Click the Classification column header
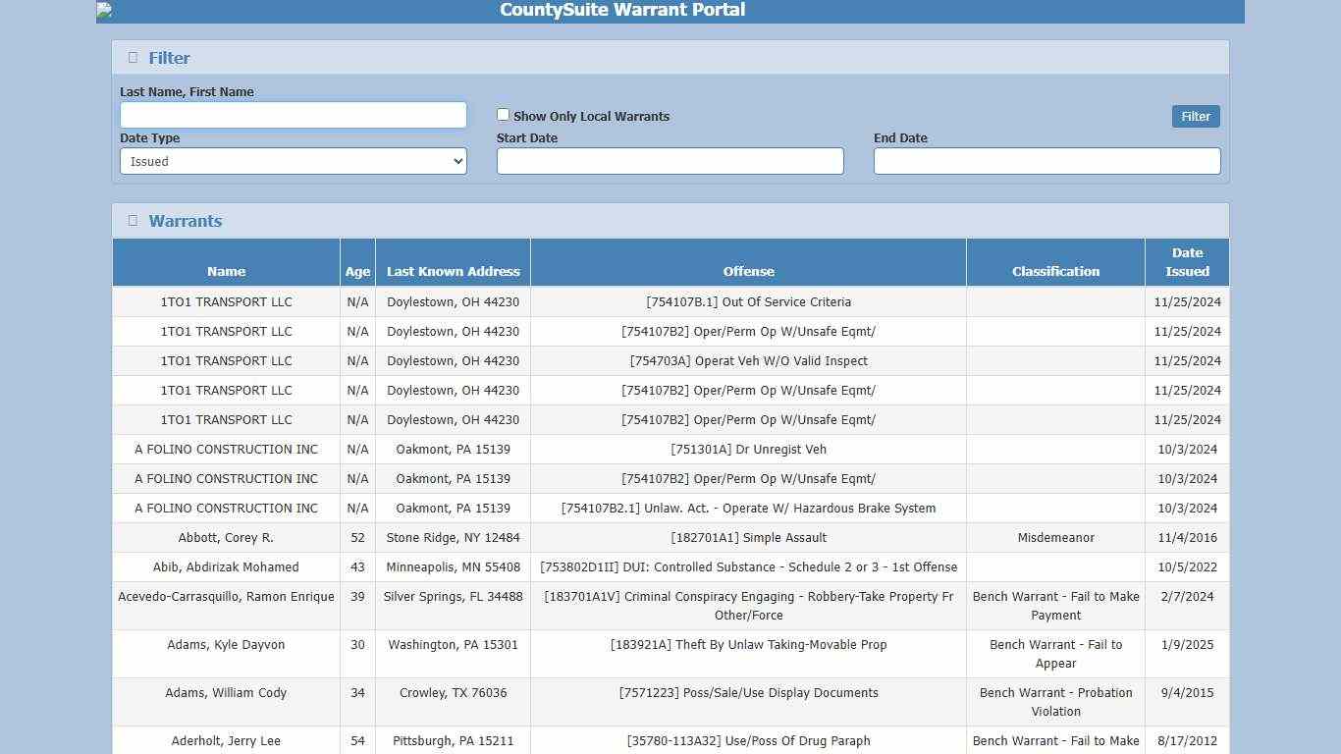Viewport: 1341px width, 754px height. click(1055, 271)
